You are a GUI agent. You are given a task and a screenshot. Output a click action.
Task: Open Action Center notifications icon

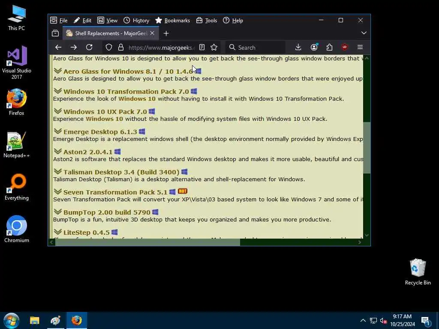tap(426, 321)
